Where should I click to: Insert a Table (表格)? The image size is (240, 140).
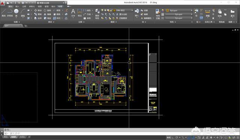[87, 18]
